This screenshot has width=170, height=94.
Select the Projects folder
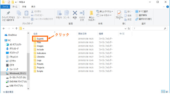pos(39,68)
